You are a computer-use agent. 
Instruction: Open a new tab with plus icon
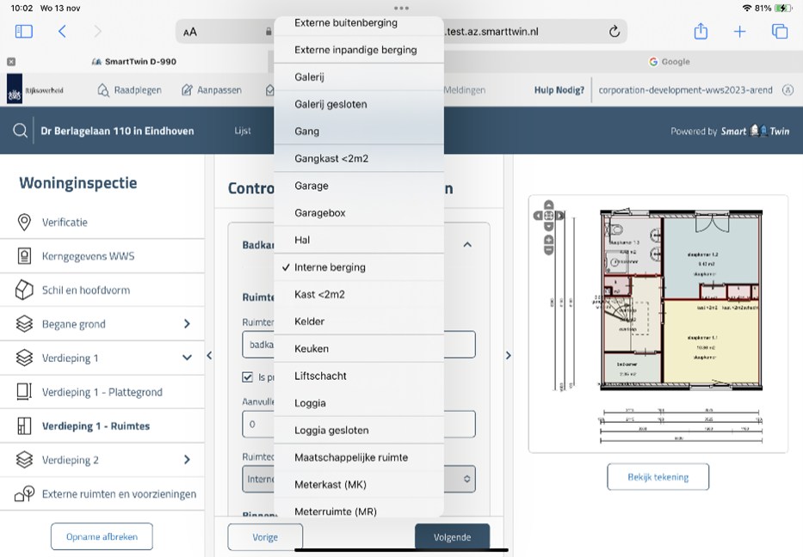tap(739, 32)
